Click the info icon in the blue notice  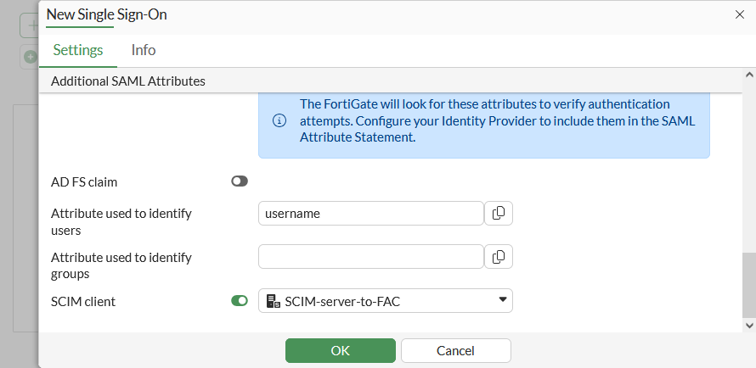279,120
